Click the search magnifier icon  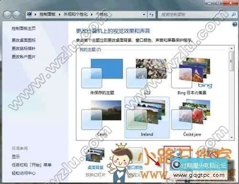233,15
